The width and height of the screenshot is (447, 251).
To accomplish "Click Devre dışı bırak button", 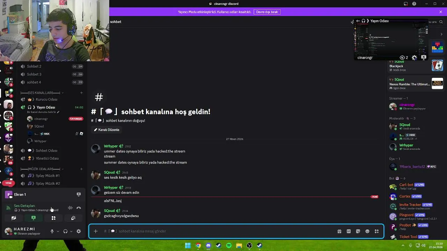I will (x=267, y=12).
